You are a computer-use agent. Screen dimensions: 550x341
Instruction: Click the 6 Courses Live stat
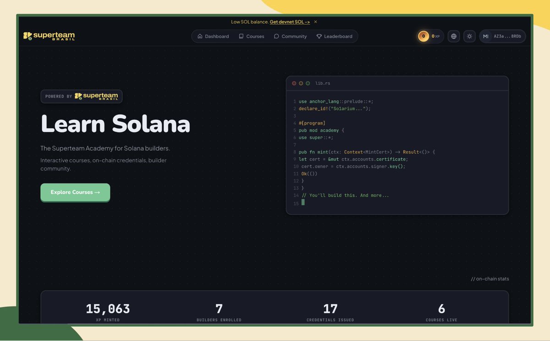click(x=441, y=312)
